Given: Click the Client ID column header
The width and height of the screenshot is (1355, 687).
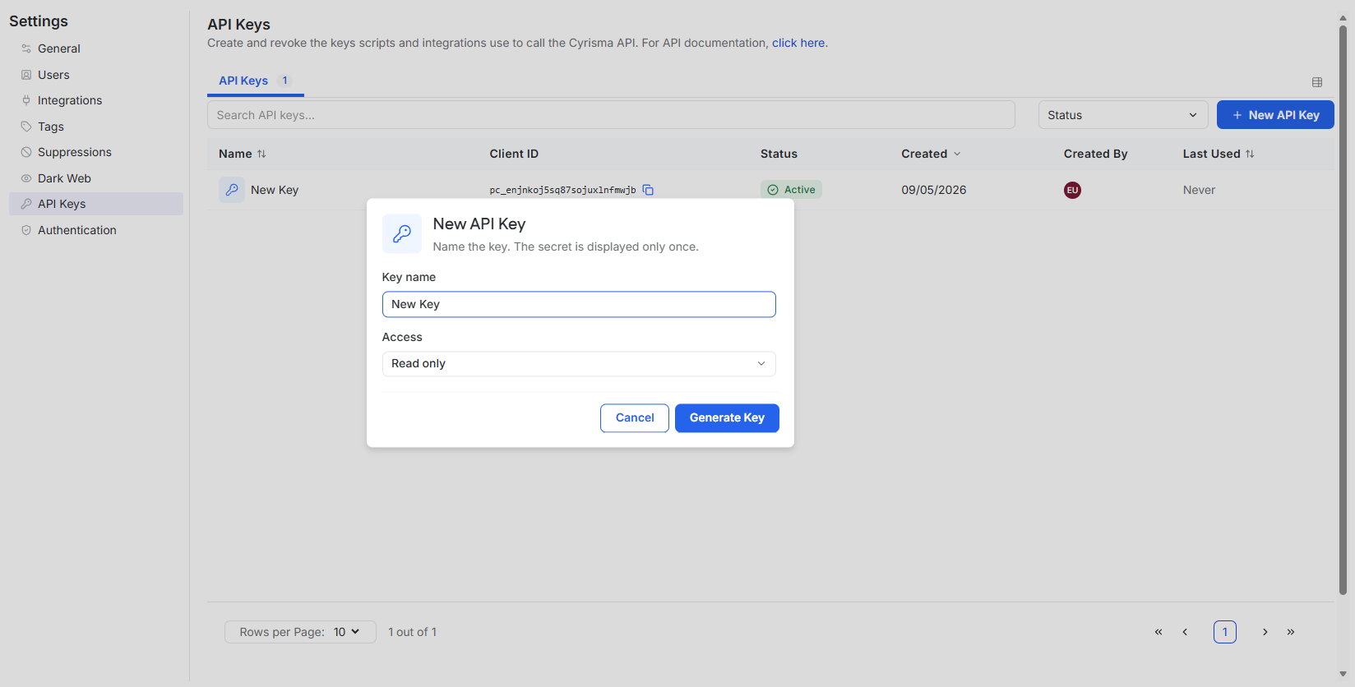Looking at the screenshot, I should (x=514, y=154).
